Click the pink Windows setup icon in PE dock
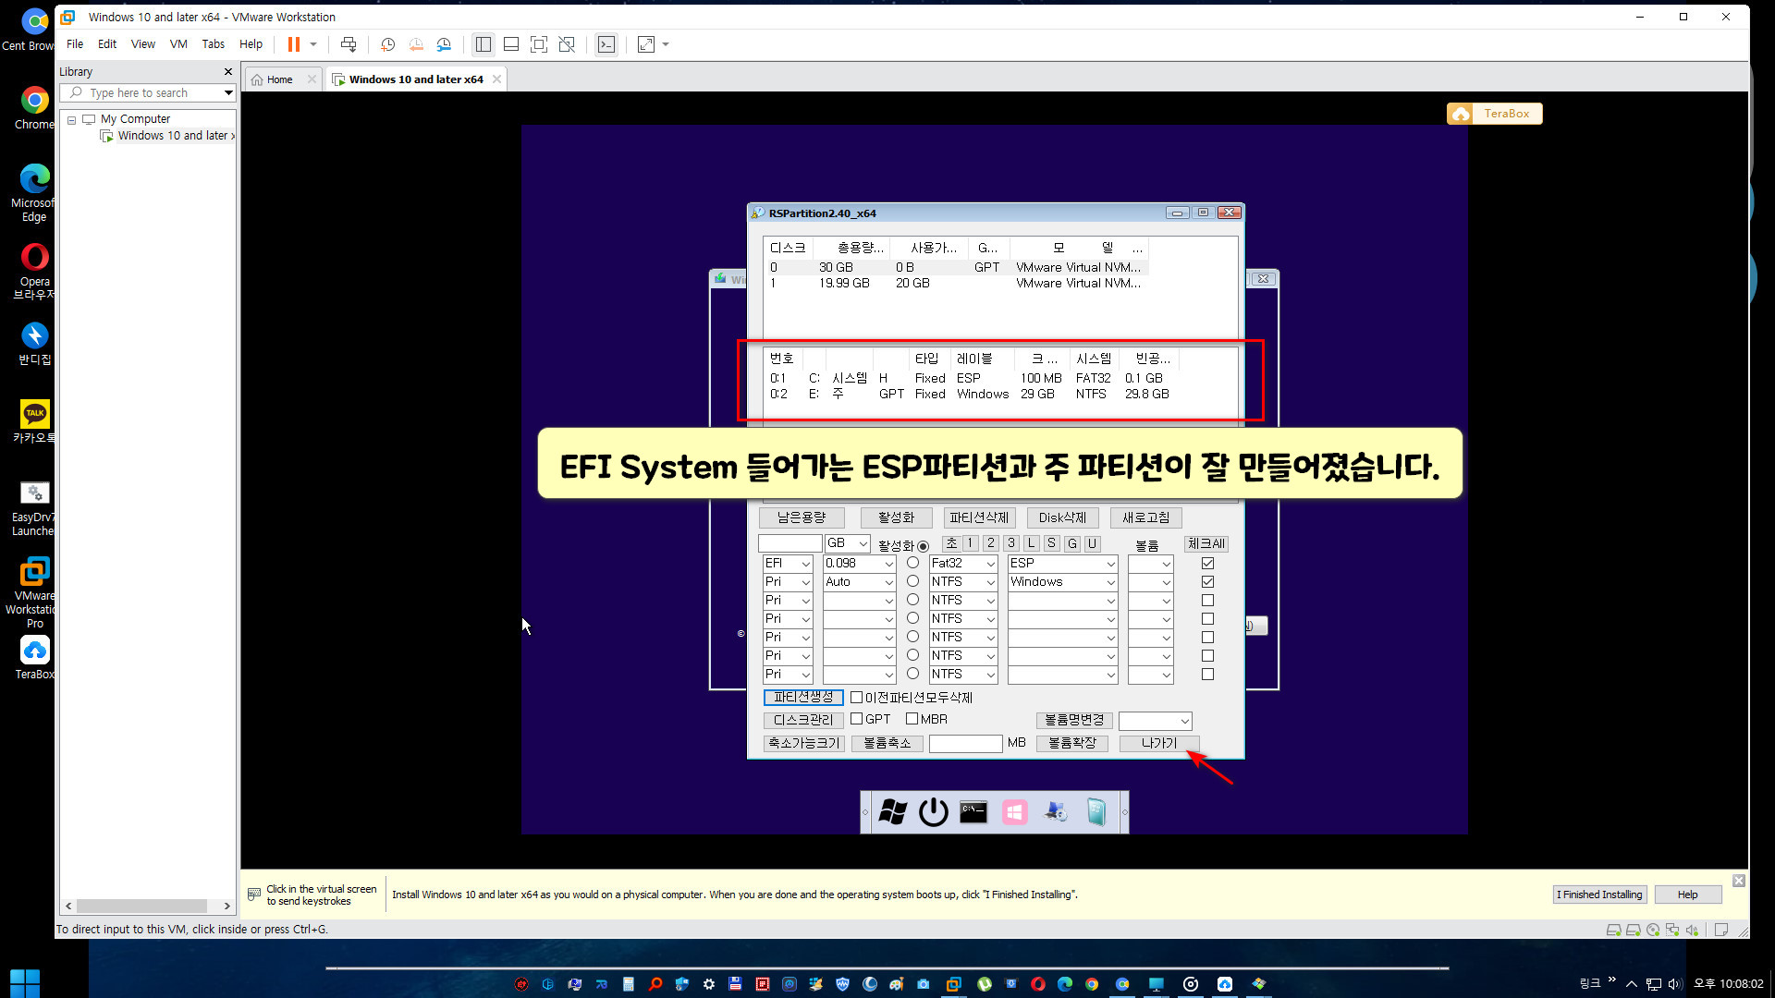 1014,812
